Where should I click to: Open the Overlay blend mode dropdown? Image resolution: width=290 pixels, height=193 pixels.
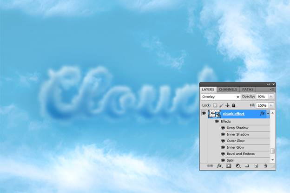pyautogui.click(x=221, y=96)
